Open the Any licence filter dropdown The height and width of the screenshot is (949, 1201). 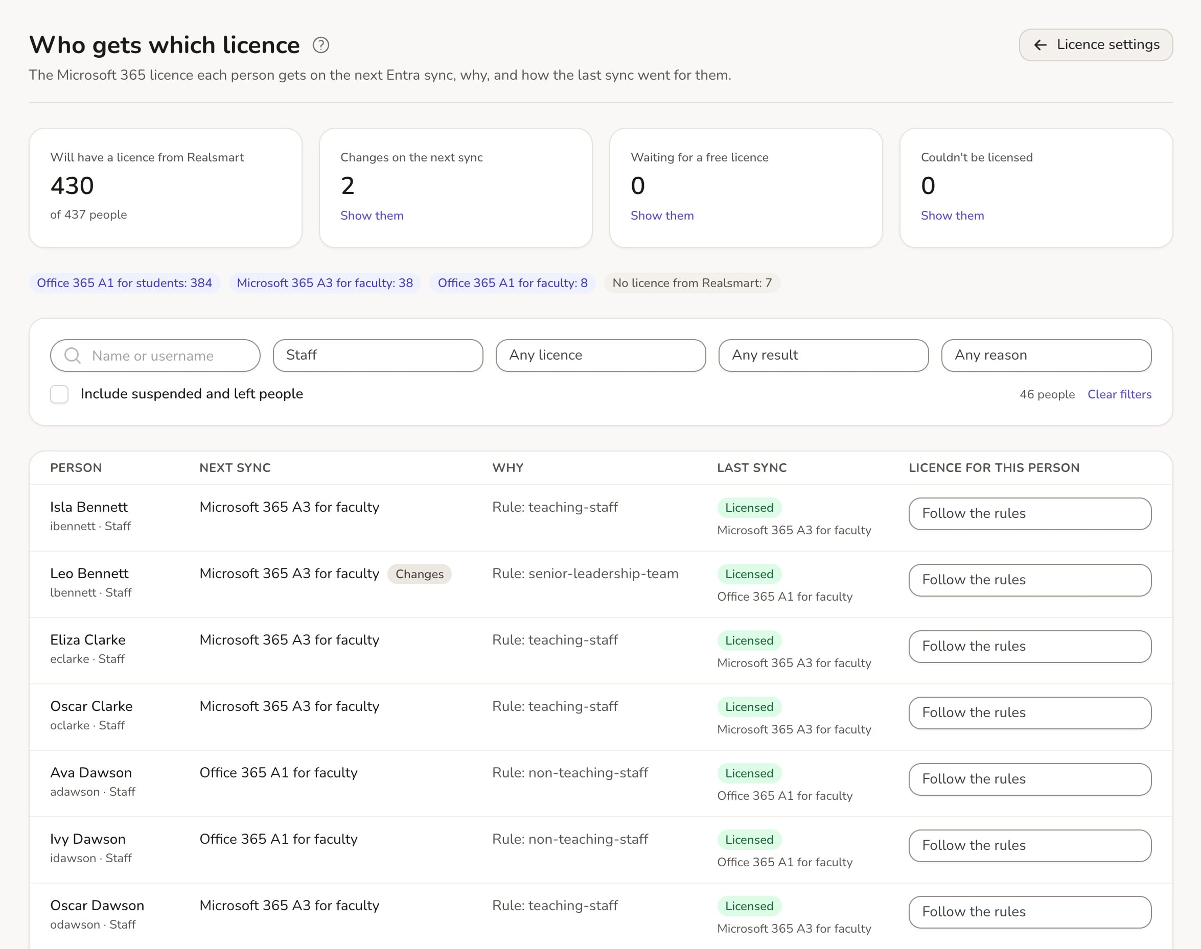tap(600, 355)
